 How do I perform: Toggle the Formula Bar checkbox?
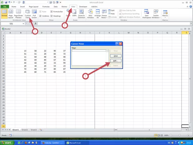[51, 12]
